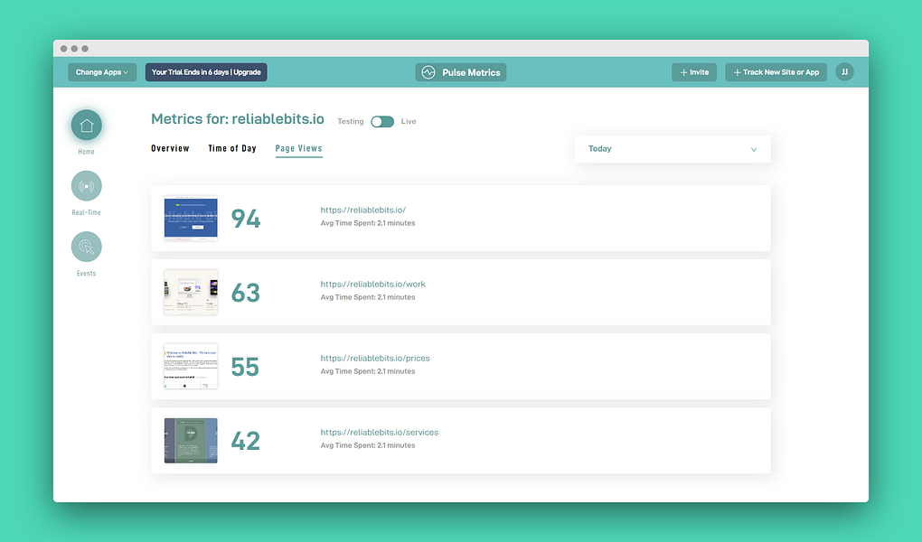Open the Home section in the sidebar
The image size is (922, 542).
[x=86, y=125]
